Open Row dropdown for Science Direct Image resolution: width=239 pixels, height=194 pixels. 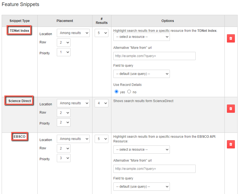click(64, 113)
